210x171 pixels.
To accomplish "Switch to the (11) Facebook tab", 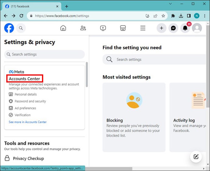I will click(31, 6).
